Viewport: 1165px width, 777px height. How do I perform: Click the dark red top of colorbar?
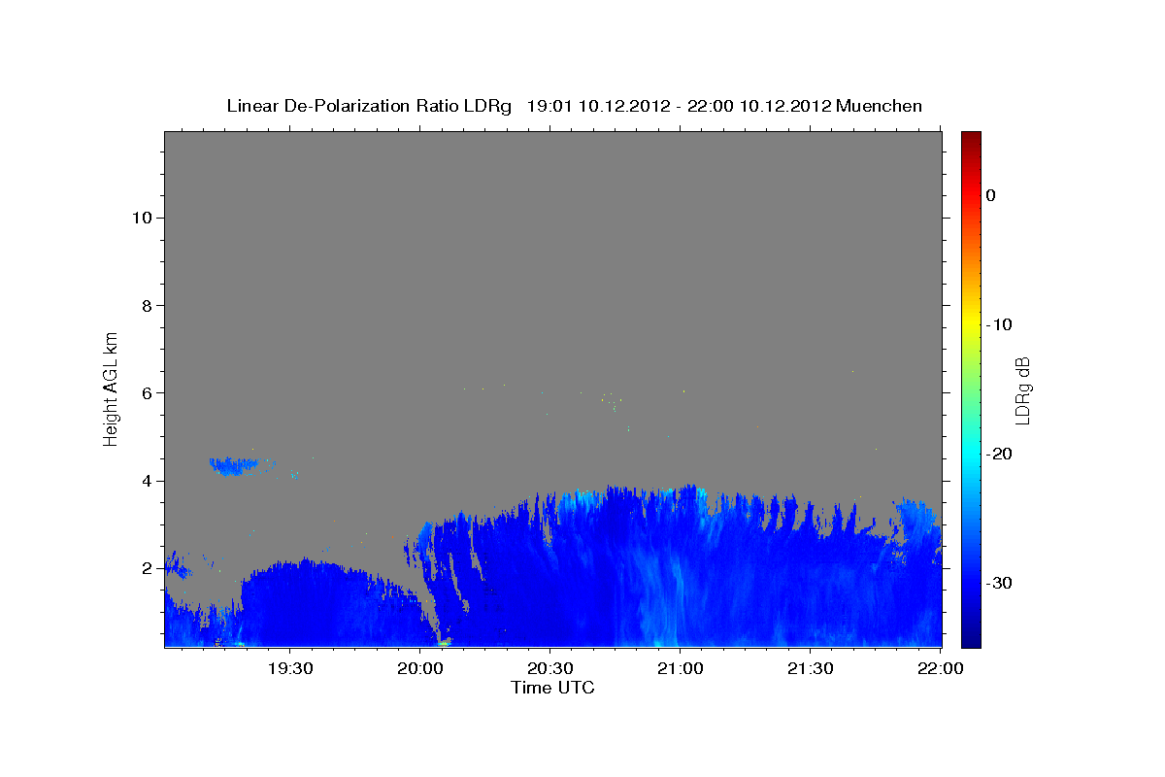pos(971,139)
